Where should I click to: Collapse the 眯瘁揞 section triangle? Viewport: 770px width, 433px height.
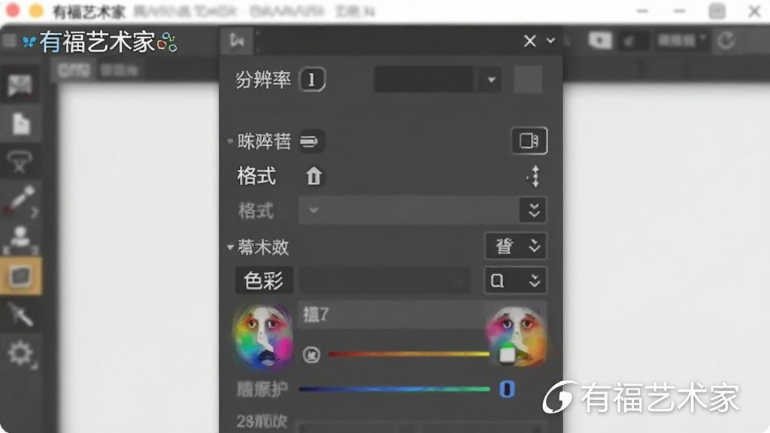click(x=230, y=141)
